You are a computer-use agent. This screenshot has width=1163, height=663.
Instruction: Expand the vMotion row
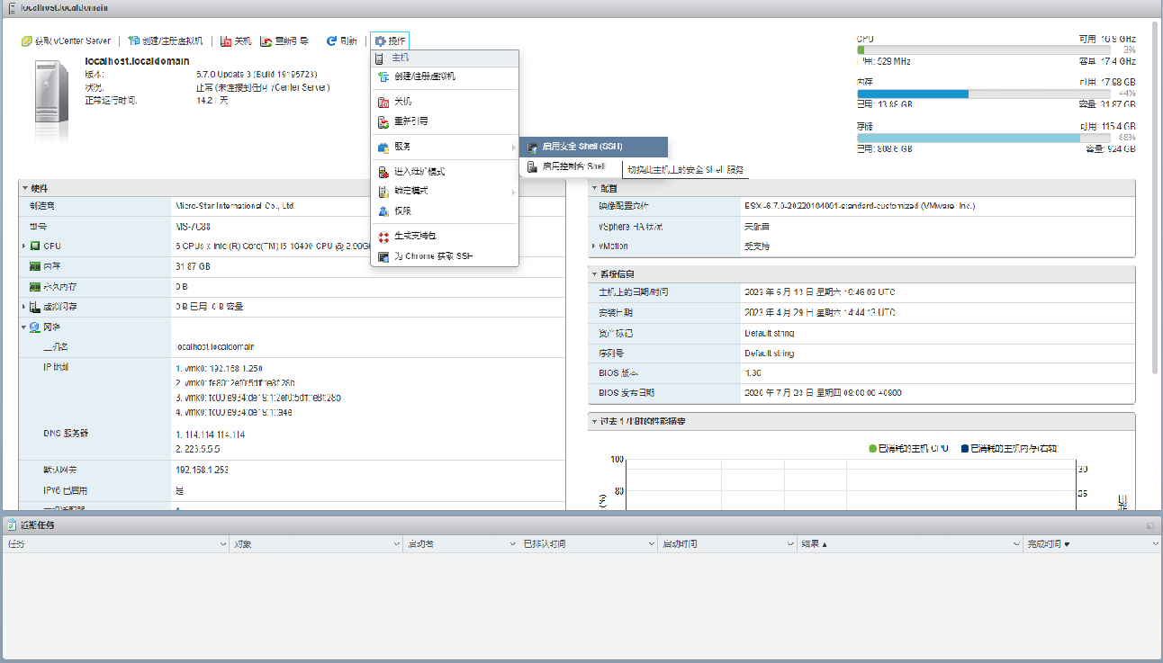coord(593,246)
